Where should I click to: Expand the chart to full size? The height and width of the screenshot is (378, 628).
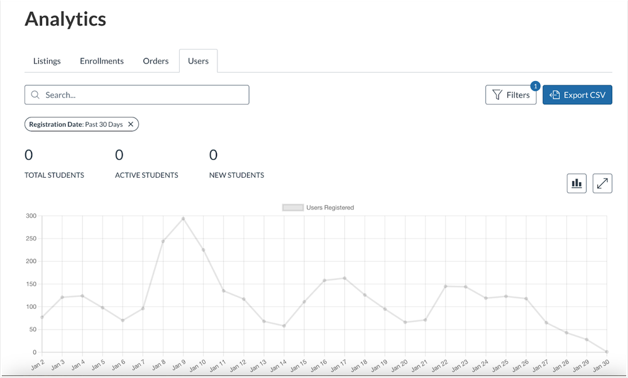tap(602, 183)
